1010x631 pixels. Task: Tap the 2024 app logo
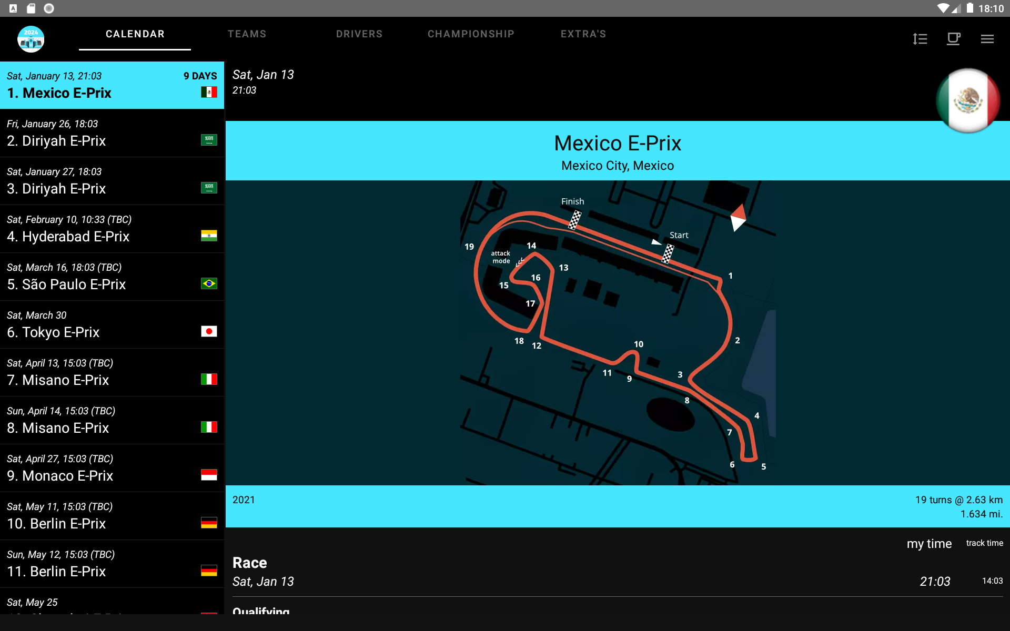[x=31, y=39]
